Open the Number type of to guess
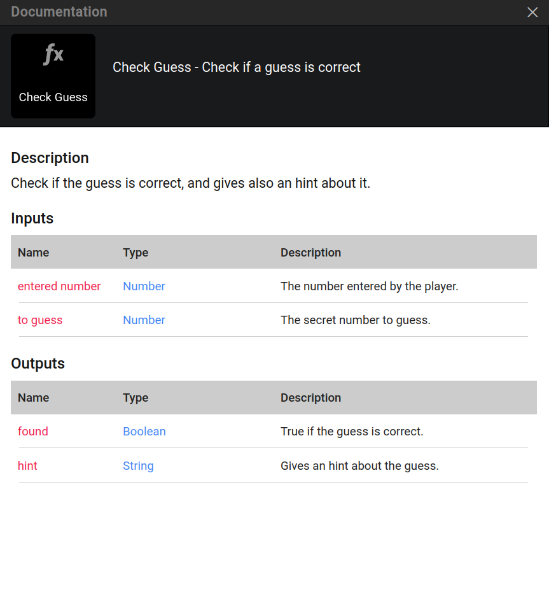Viewport: 549px width, 592px height. (144, 320)
